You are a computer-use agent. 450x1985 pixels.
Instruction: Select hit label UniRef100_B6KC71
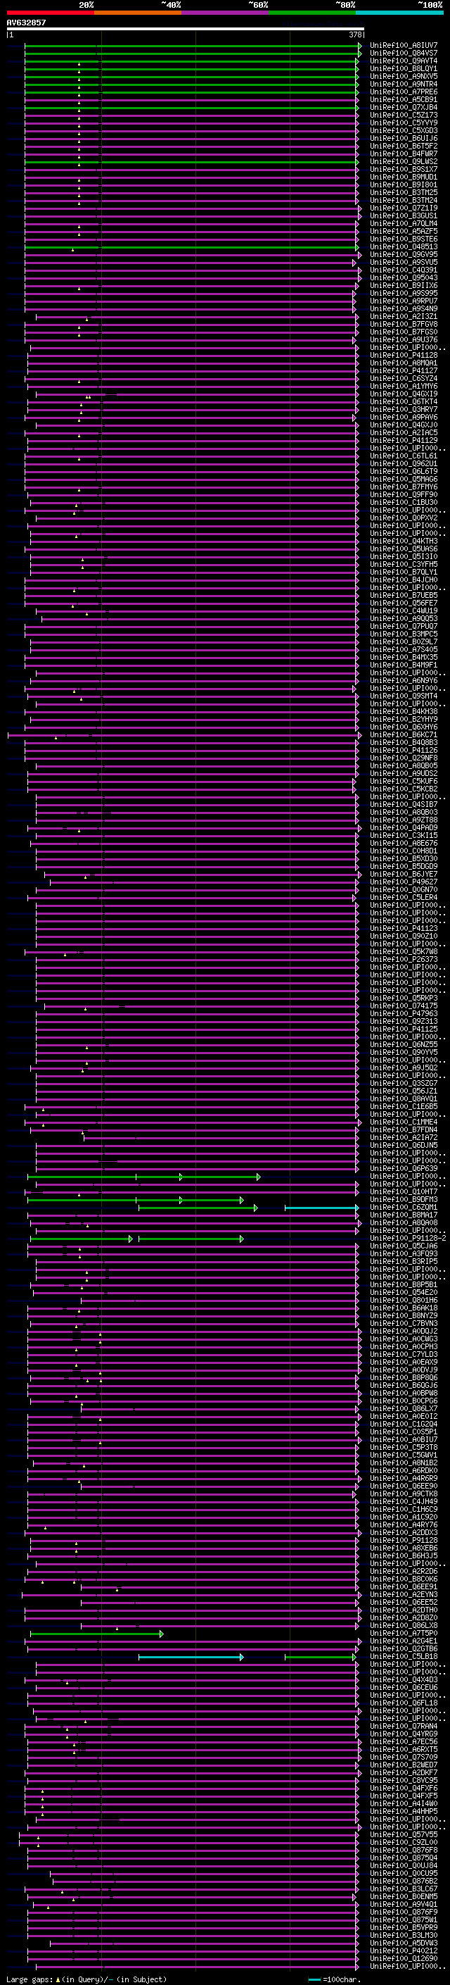click(x=404, y=734)
